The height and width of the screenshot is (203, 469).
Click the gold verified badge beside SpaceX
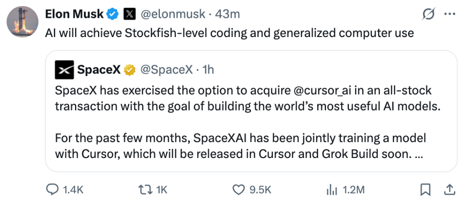pos(130,70)
